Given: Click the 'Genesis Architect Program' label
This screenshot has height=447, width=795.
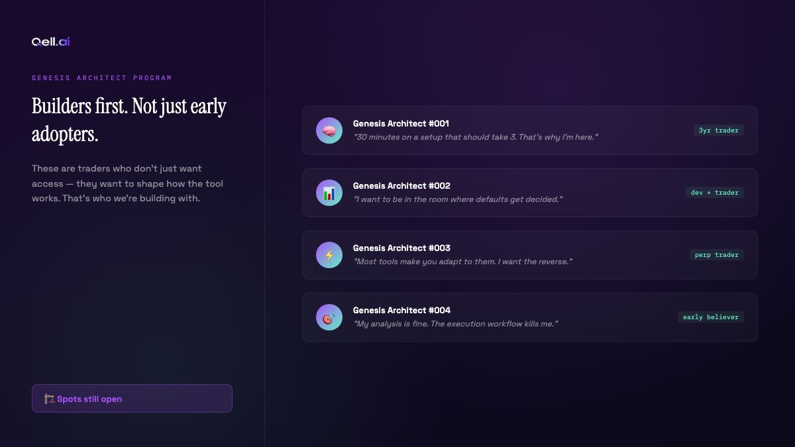Looking at the screenshot, I should [102, 78].
